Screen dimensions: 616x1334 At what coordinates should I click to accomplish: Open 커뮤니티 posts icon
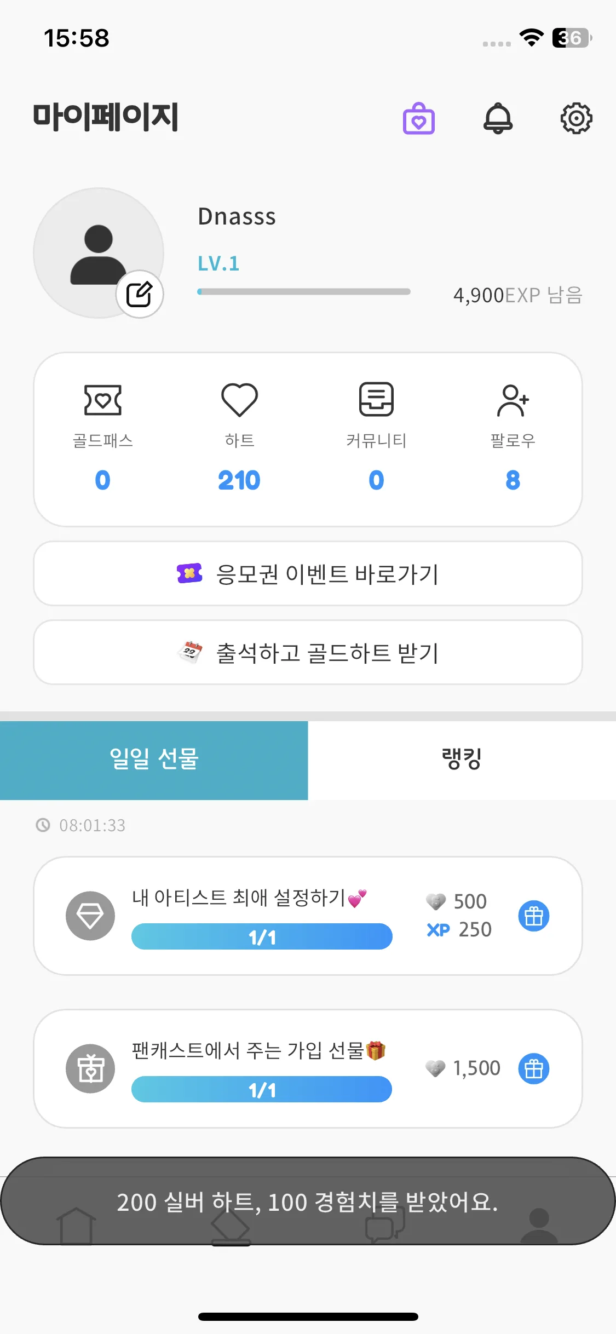click(376, 399)
